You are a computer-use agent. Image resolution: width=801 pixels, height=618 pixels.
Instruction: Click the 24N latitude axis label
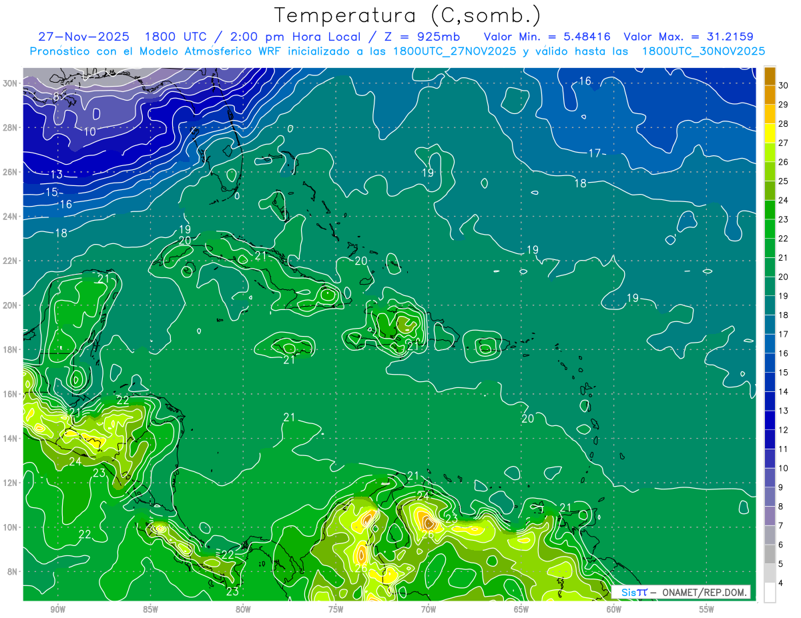[11, 217]
